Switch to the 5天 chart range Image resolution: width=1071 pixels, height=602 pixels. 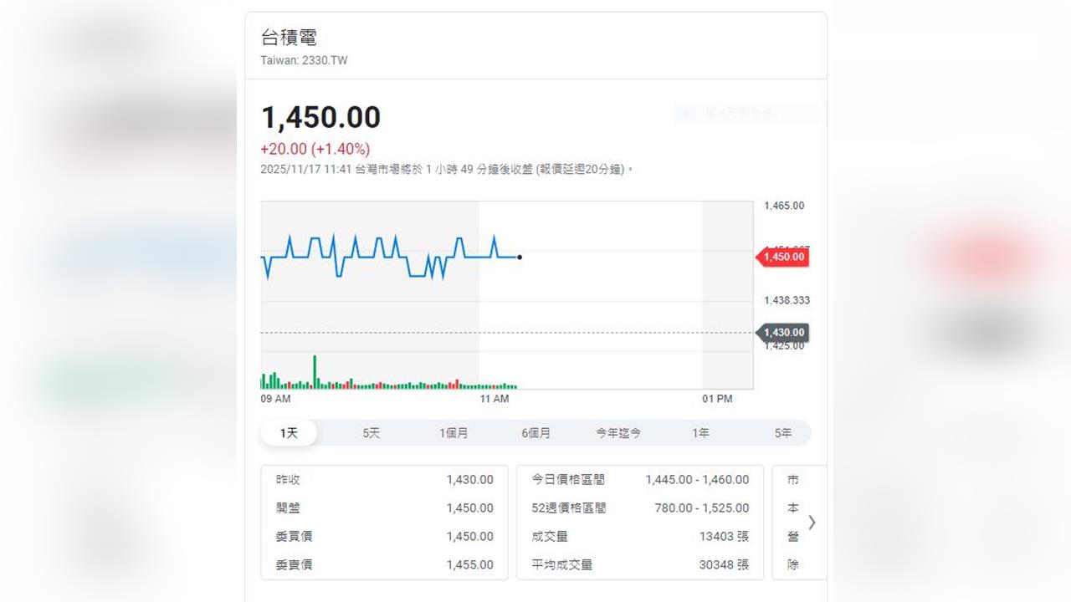click(x=371, y=433)
